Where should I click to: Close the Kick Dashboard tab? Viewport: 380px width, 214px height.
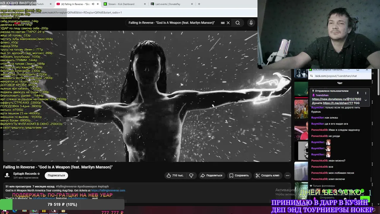tap(145, 4)
